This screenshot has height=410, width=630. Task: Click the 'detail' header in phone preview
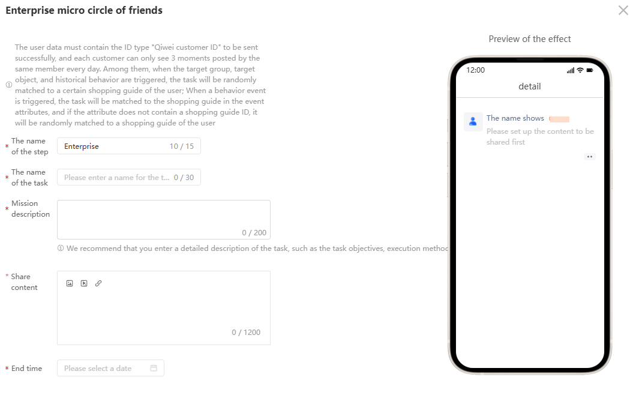[530, 86]
